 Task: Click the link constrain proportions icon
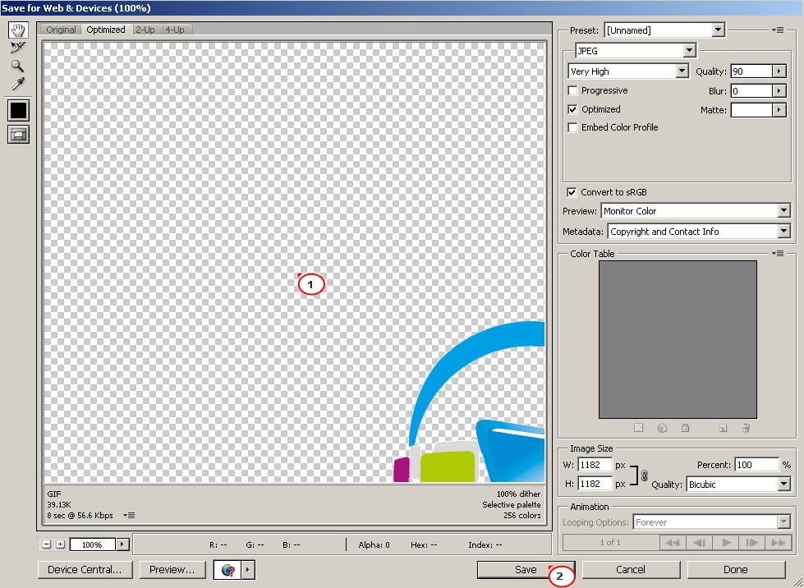click(644, 475)
